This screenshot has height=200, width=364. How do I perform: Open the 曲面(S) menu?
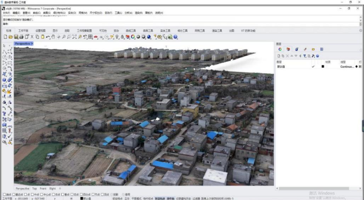click(x=47, y=13)
